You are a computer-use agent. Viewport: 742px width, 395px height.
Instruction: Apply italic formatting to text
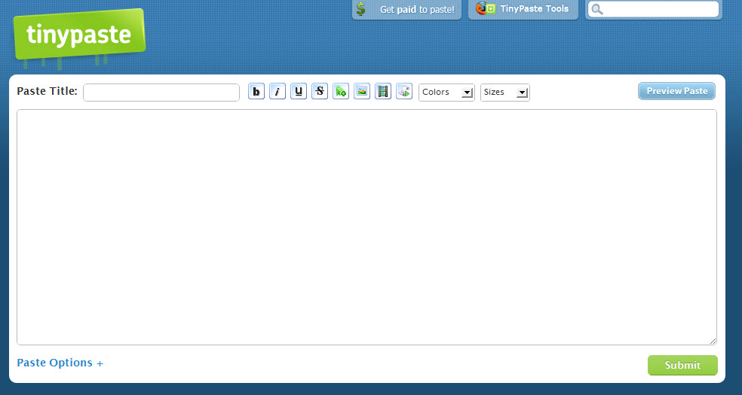pos(277,92)
